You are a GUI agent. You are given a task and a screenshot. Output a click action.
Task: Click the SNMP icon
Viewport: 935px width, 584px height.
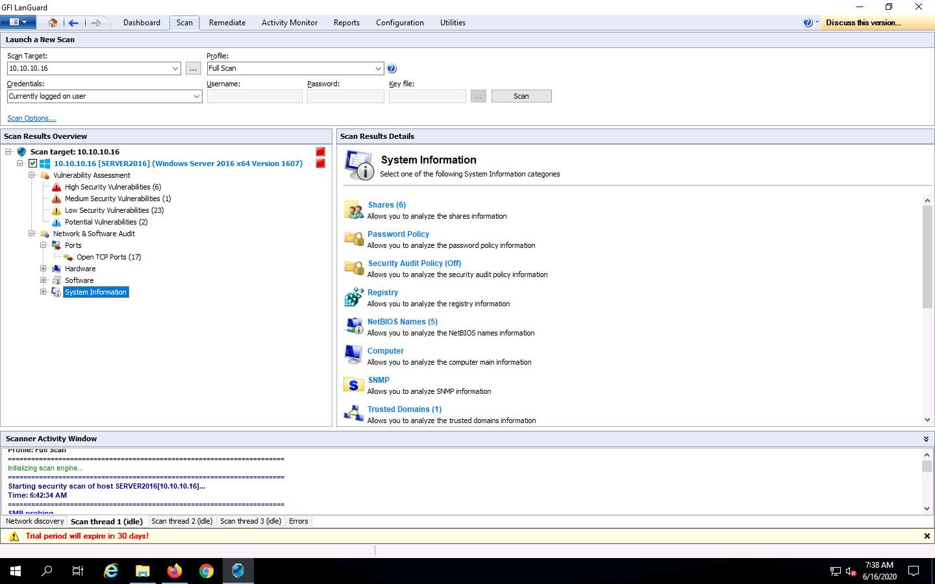coord(355,385)
